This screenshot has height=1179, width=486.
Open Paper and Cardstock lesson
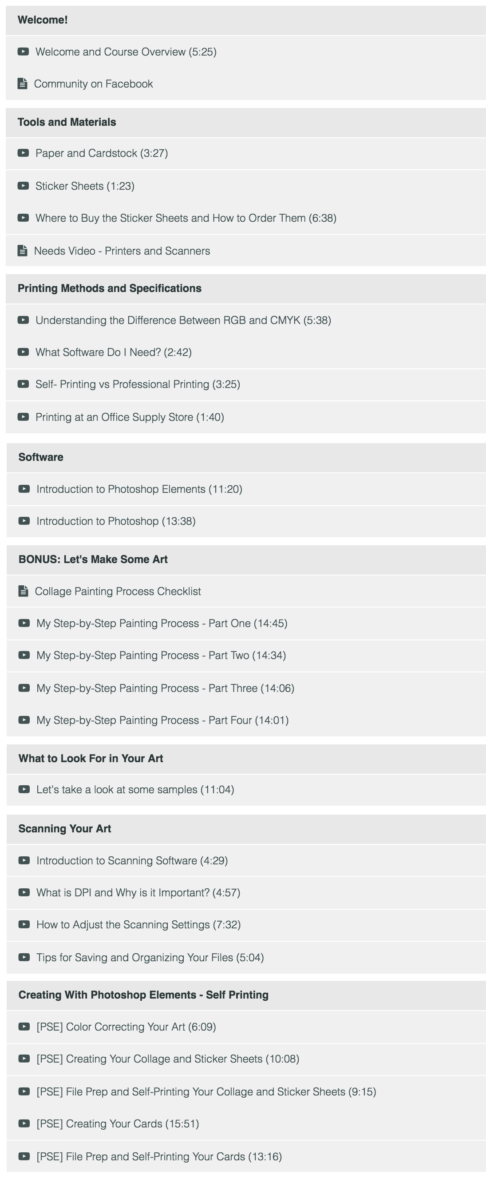[x=245, y=153]
